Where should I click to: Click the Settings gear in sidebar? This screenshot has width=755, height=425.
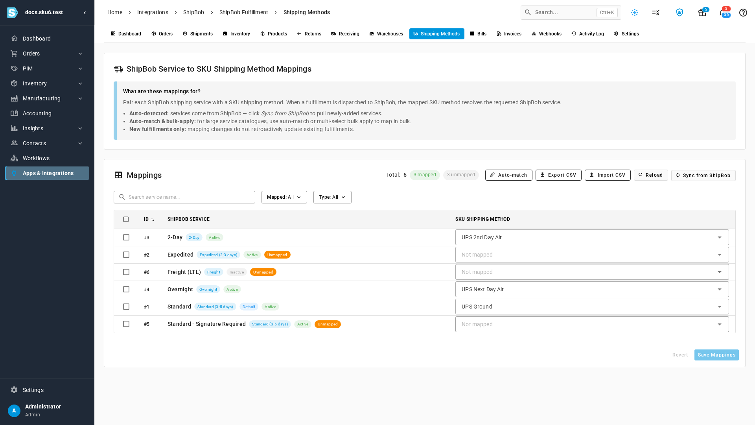[14, 390]
